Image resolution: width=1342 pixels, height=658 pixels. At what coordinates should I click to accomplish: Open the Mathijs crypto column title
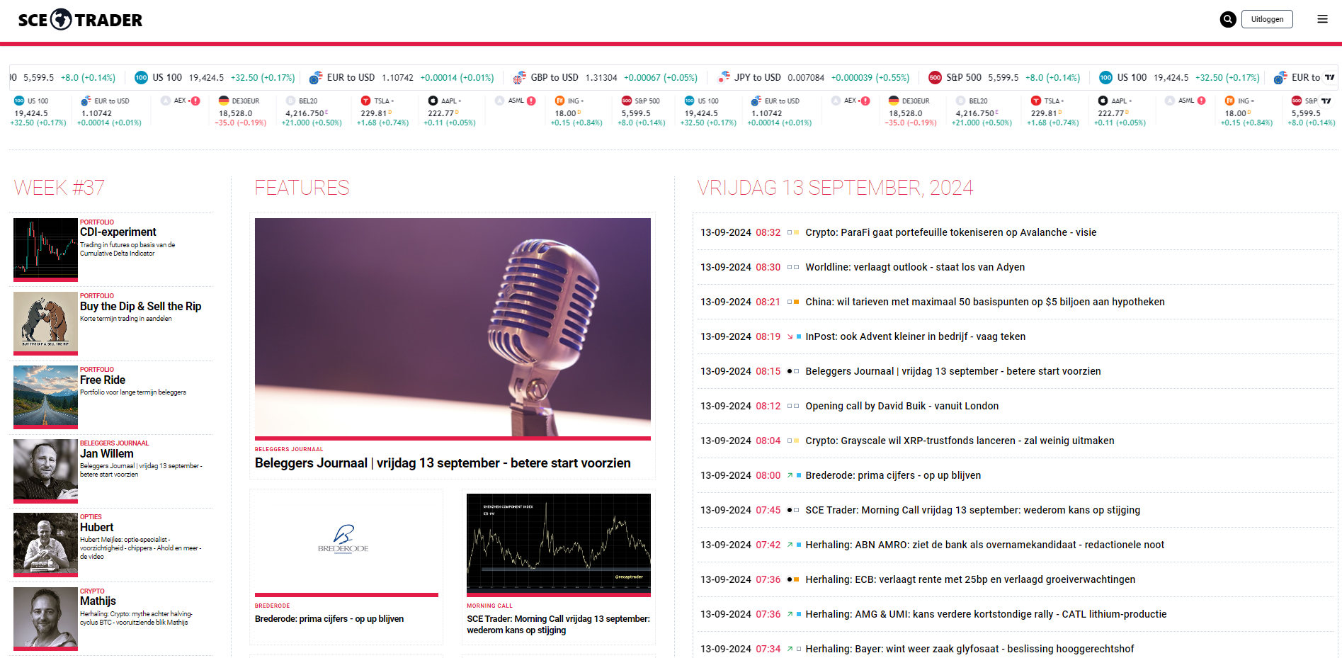pyautogui.click(x=98, y=601)
